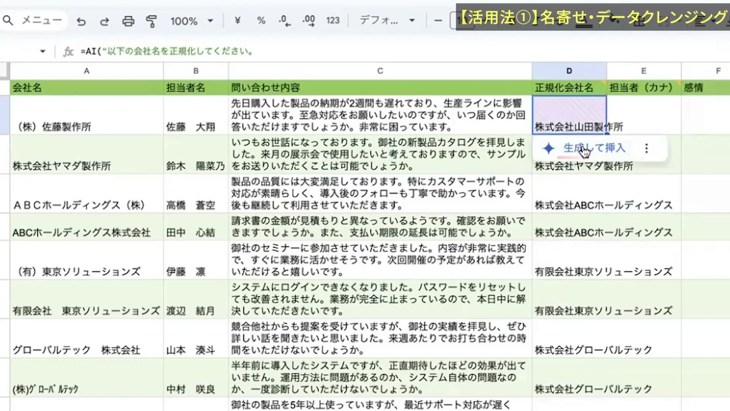Screen dimensions: 730x411
Task: Decrease decimal places
Action: [x=284, y=21]
